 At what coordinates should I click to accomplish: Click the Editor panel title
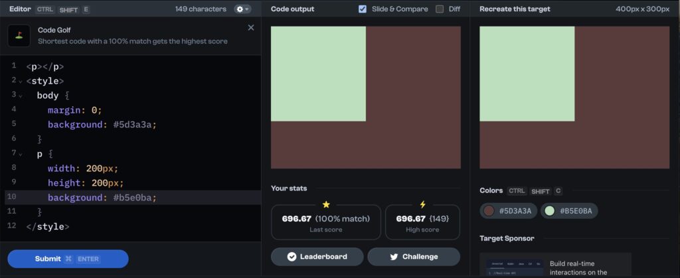click(x=19, y=9)
